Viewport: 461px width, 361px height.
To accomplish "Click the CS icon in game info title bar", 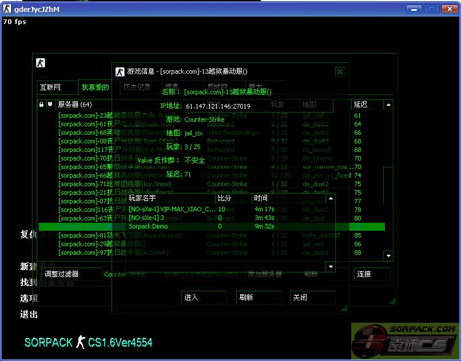I will click(x=120, y=71).
